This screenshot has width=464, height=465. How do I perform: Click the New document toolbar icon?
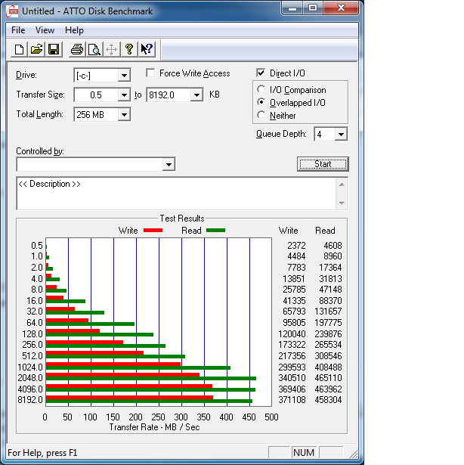tap(20, 49)
